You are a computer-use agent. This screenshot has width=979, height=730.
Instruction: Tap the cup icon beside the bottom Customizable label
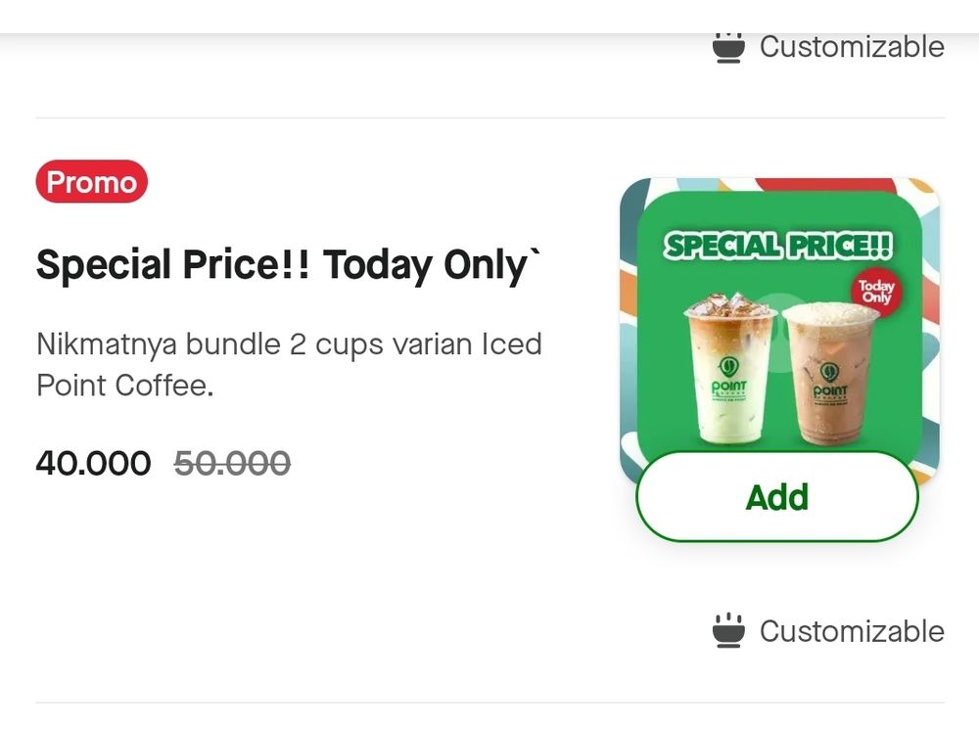(728, 631)
